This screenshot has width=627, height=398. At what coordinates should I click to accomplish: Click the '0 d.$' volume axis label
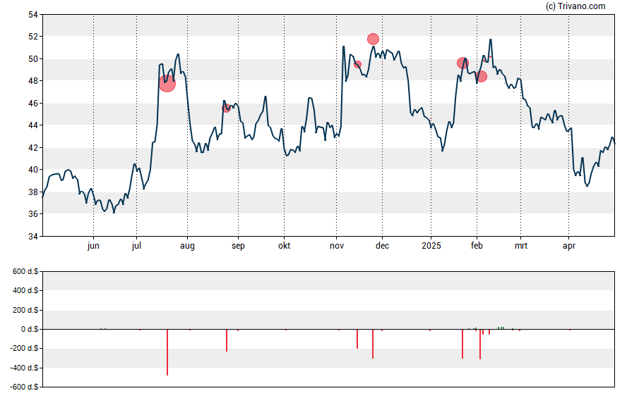30,330
